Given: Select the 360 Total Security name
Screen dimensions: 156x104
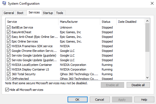Looking at the screenshot, I should pyautogui.click(x=24, y=74).
